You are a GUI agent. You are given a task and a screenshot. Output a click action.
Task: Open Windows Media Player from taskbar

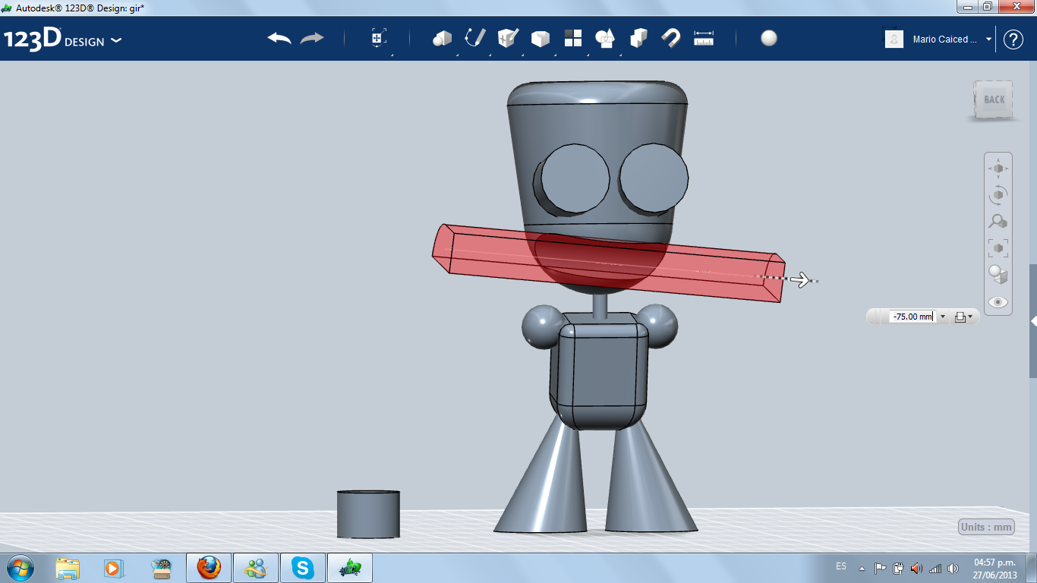pos(113,568)
